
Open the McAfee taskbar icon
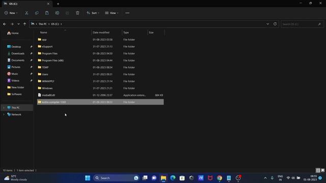(210, 178)
